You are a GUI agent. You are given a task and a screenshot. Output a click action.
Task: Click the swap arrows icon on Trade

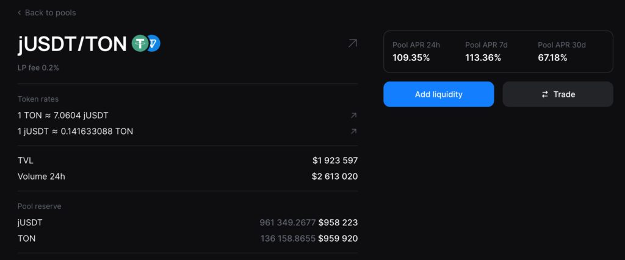pos(544,94)
